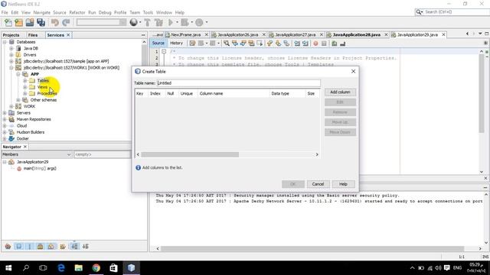Click ENG language indicator in system tray
This screenshot has width=490, height=275.
pos(457,268)
